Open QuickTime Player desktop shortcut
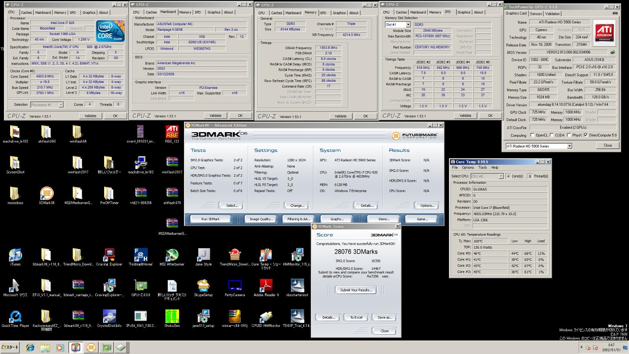Screen dimensions: 629x354 click(15, 316)
